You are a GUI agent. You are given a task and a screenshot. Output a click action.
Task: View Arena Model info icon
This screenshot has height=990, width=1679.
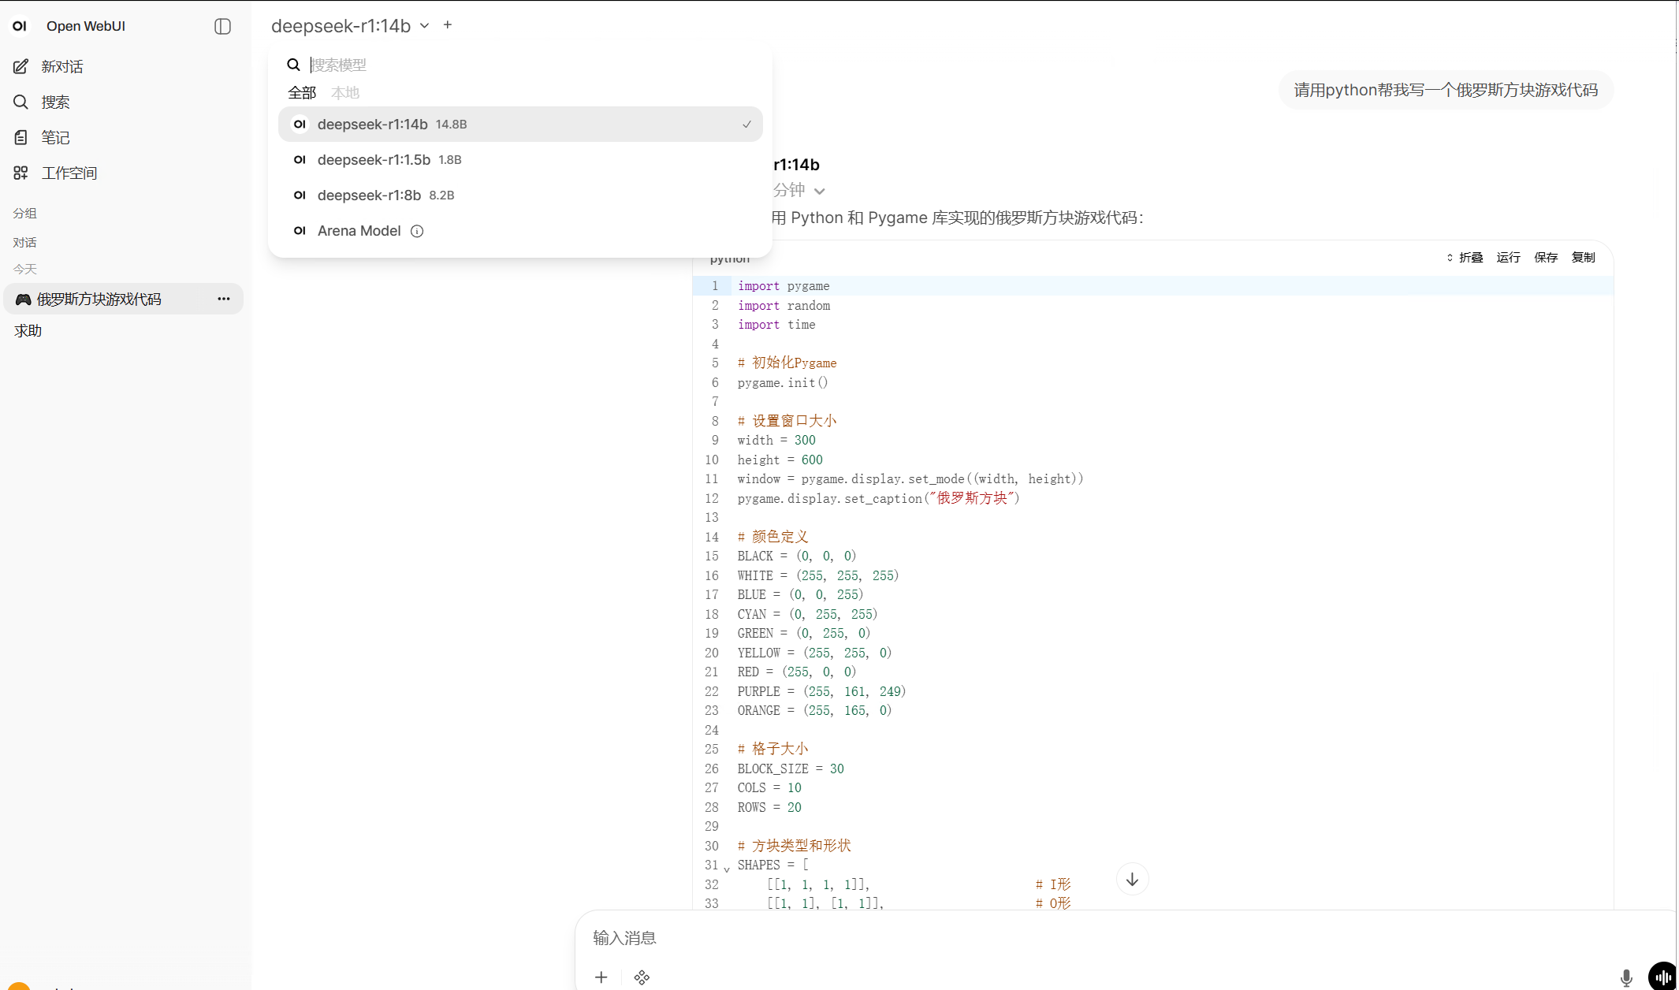pyautogui.click(x=417, y=231)
